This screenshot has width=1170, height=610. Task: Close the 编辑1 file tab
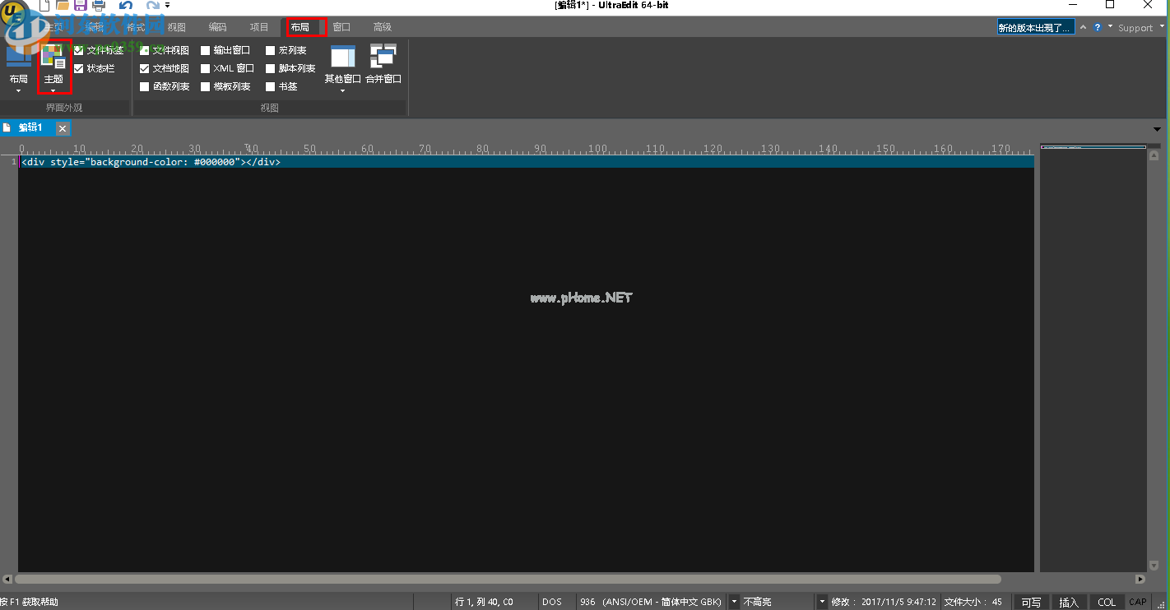point(63,128)
